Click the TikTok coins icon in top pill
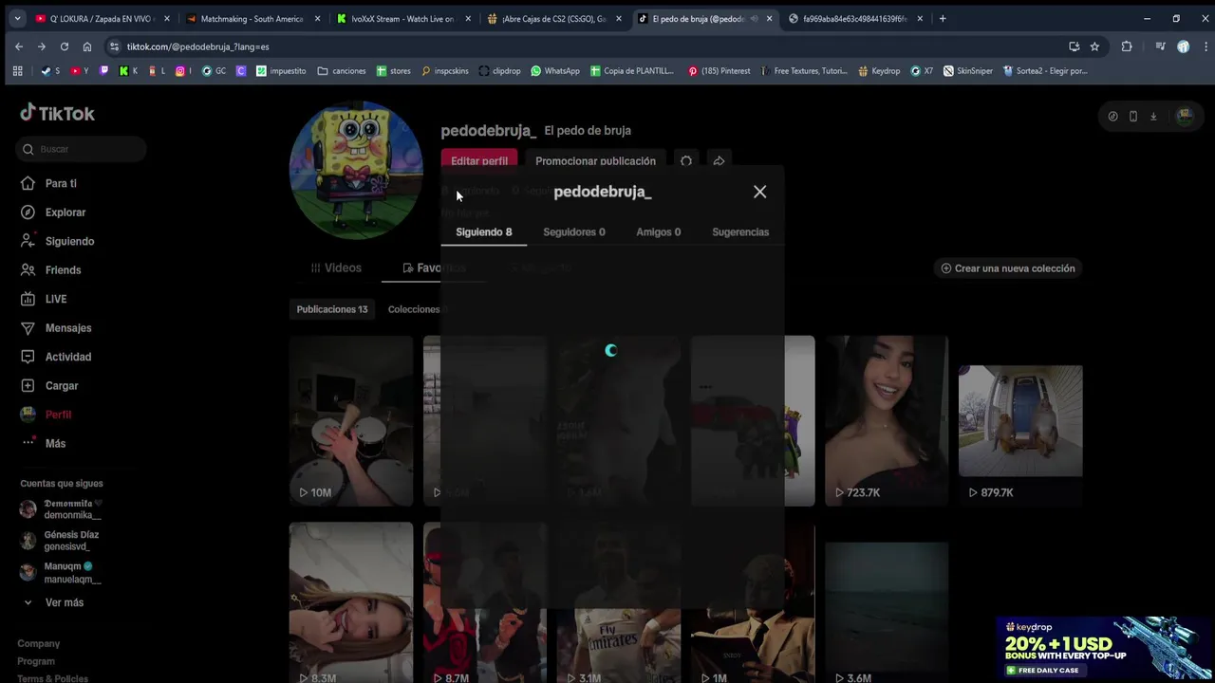Viewport: 1215px width, 683px height. (1112, 117)
